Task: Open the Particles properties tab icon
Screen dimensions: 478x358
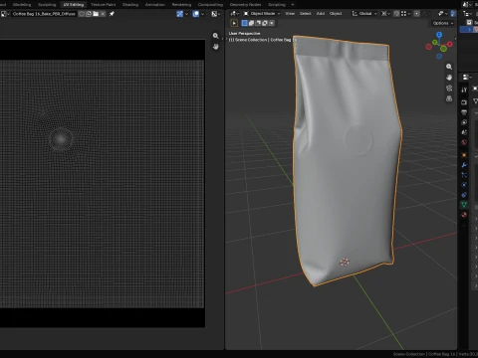Action: click(x=464, y=175)
